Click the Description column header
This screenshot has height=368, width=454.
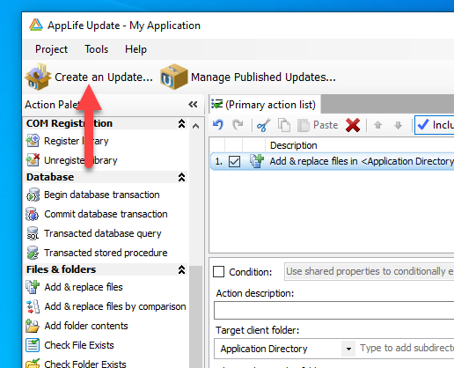pos(293,145)
